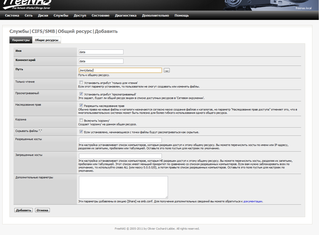Image resolution: width=319 pixels, height=235 pixels.
Task: Enable the 'Включить корзину' checkbox
Action: (x=81, y=120)
